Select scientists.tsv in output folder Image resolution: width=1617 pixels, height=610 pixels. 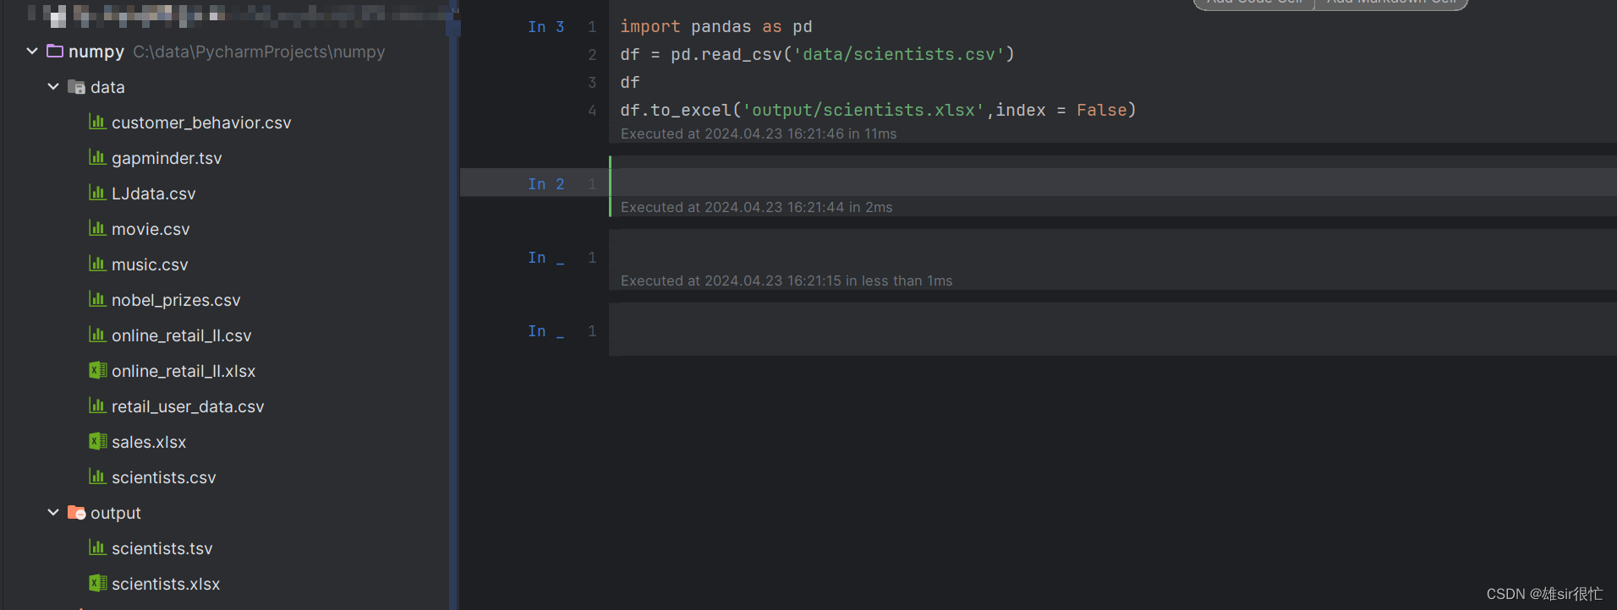[x=162, y=548]
